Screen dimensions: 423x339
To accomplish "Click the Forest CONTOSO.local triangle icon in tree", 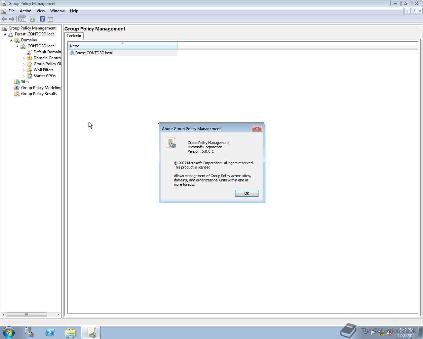I will pyautogui.click(x=11, y=34).
